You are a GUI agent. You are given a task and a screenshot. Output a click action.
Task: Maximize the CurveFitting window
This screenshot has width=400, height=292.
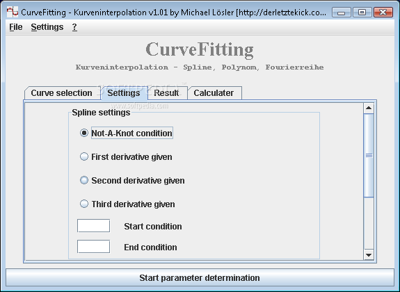coord(362,13)
